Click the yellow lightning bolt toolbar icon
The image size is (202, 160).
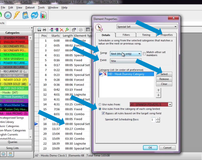tap(17, 15)
